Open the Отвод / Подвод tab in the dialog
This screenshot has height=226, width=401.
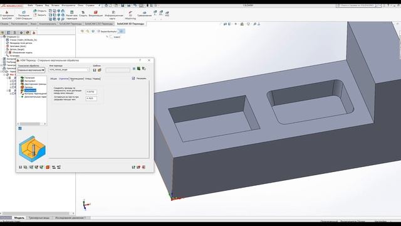point(93,78)
